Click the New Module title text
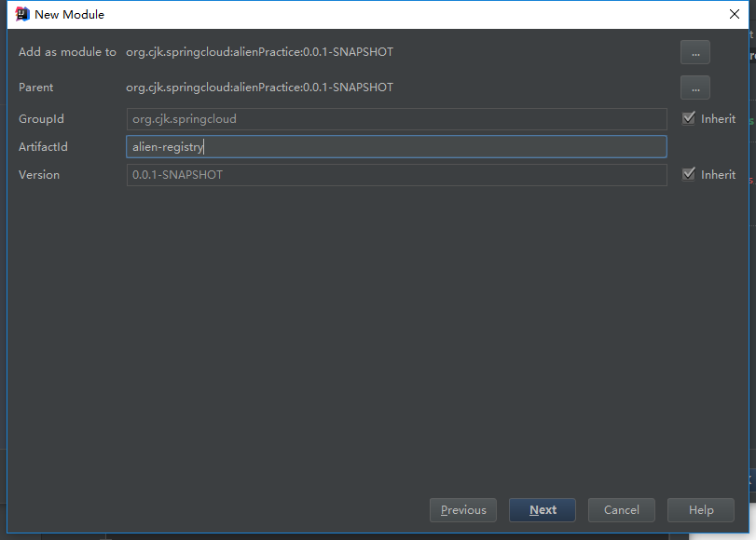 click(69, 15)
